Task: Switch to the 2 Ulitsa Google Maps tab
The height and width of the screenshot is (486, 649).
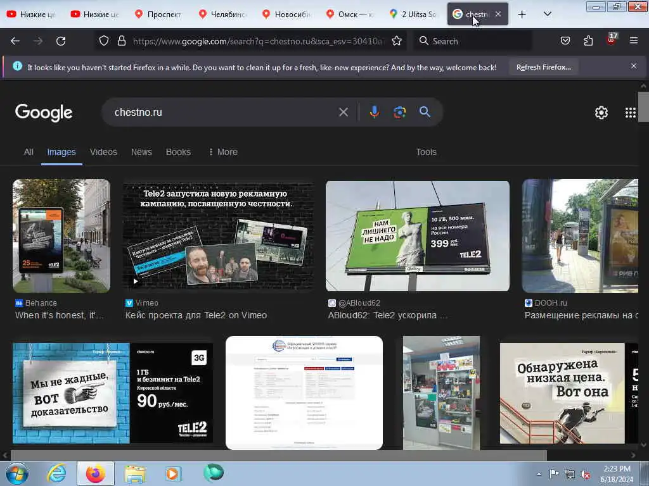Action: point(414,15)
